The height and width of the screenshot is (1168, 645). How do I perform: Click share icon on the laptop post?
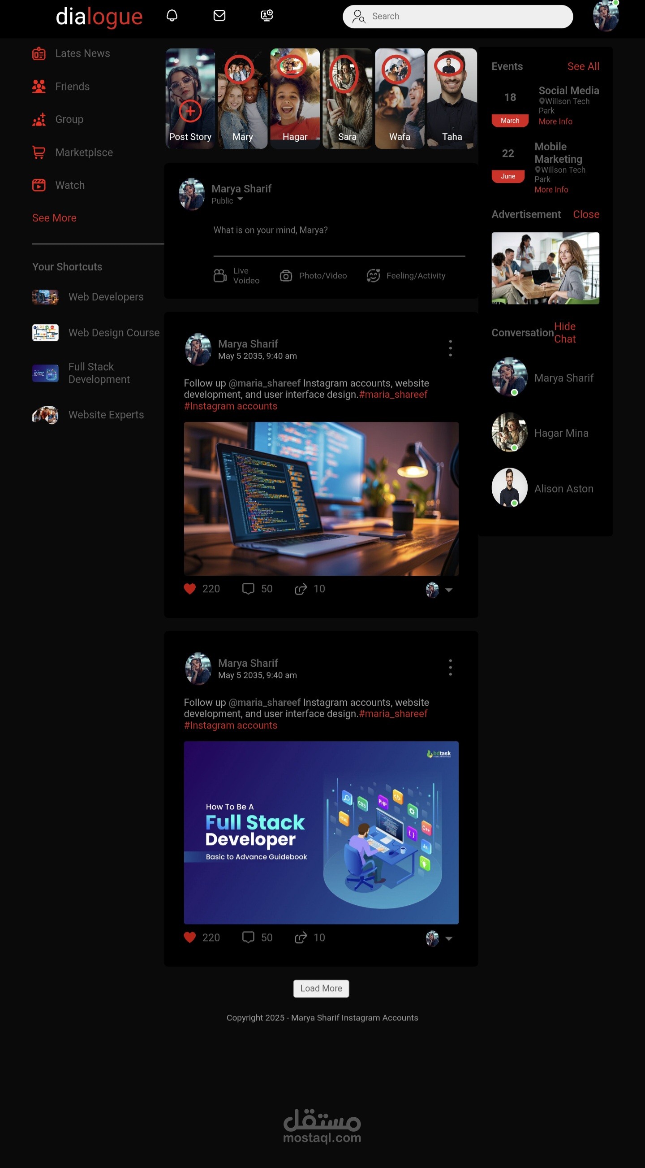(301, 589)
